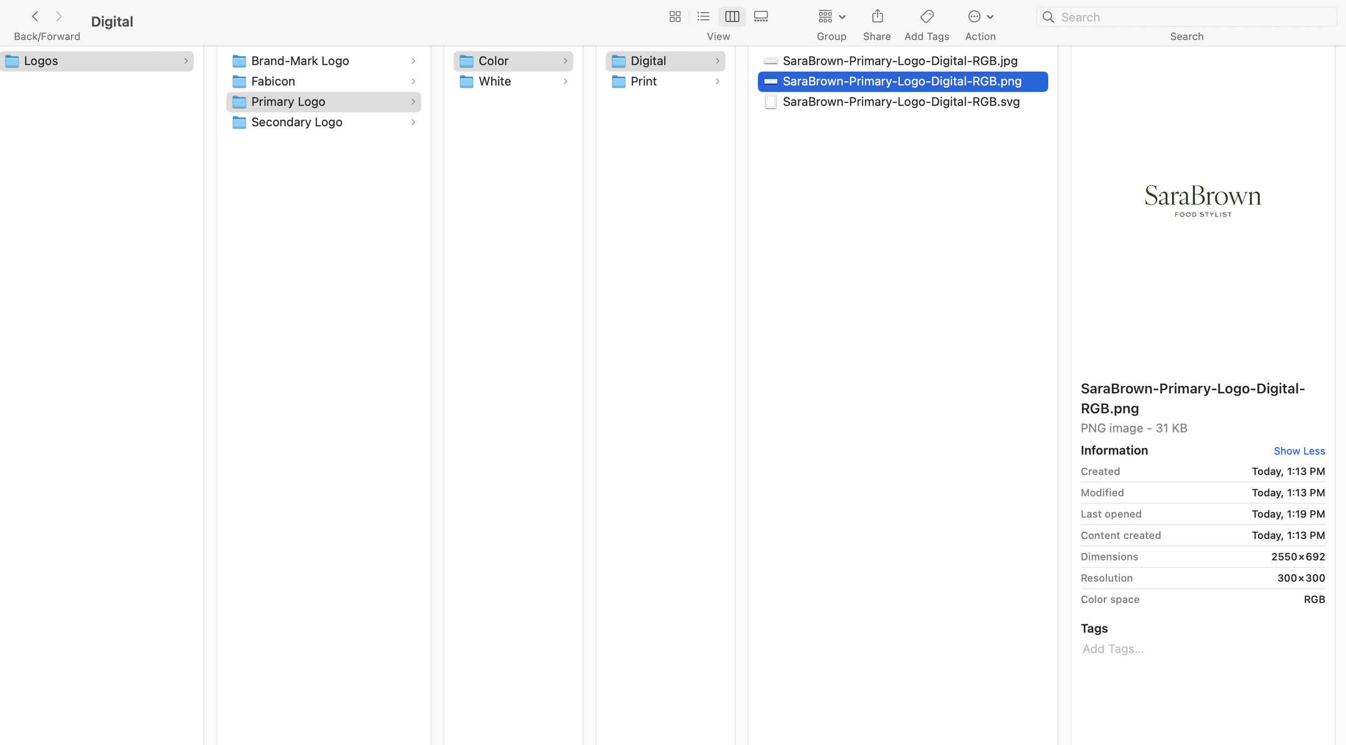Open the Action menu dropdown
The height and width of the screenshot is (745, 1346).
pos(980,17)
